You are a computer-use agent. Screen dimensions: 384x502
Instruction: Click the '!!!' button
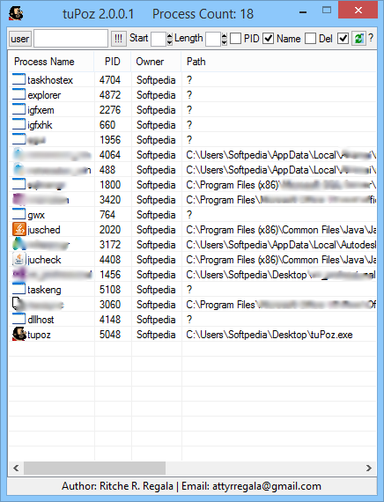pos(119,39)
